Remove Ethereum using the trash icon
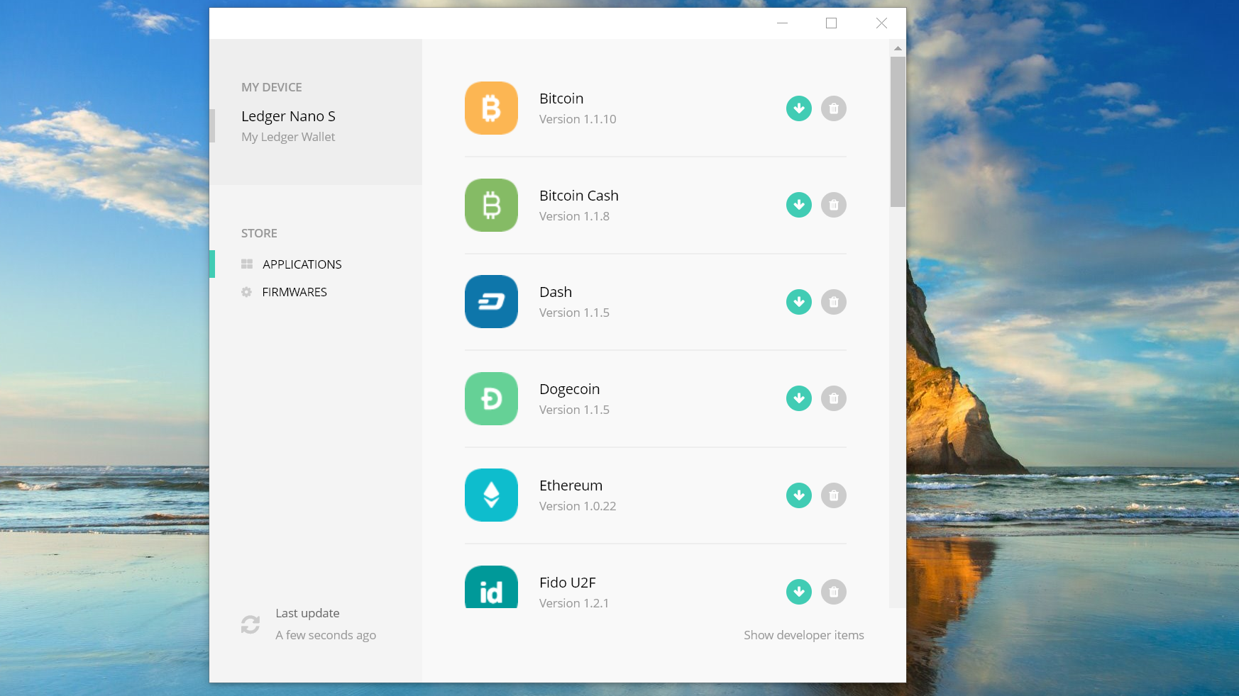 (834, 495)
